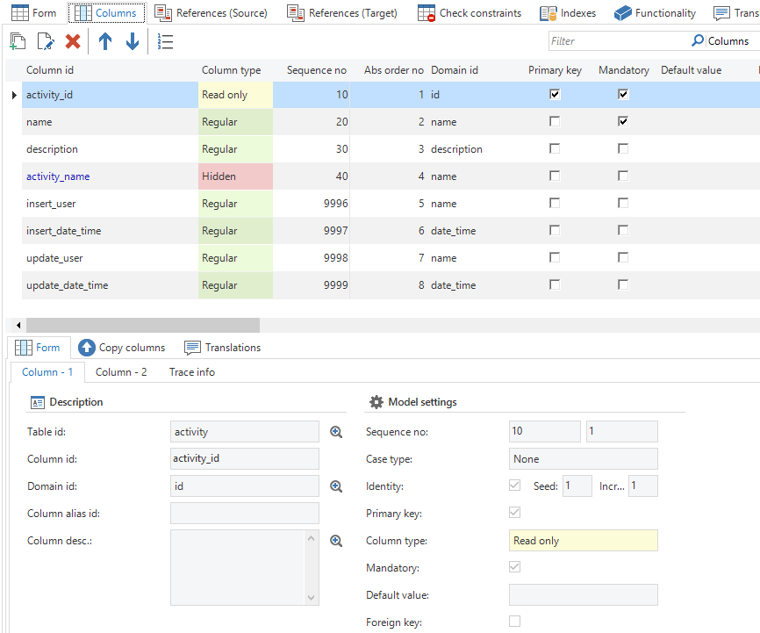Image resolution: width=760 pixels, height=633 pixels.
Task: Click the renumber sequence list icon
Action: (x=165, y=41)
